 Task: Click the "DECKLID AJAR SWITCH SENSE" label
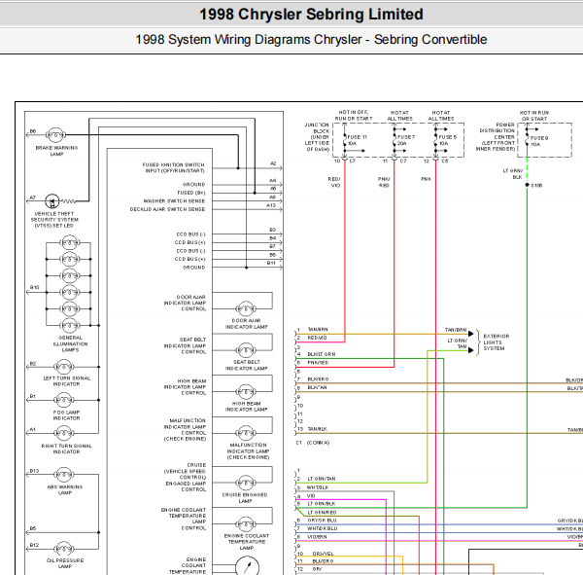(168, 209)
